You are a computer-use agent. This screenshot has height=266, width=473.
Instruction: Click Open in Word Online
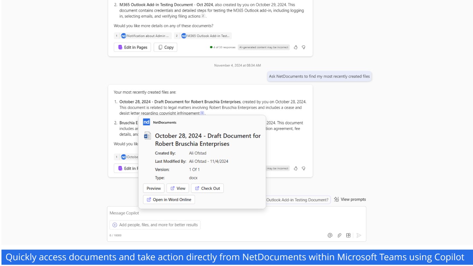(169, 199)
